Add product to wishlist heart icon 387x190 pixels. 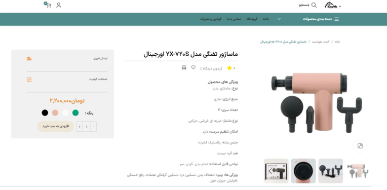pyautogui.click(x=193, y=67)
